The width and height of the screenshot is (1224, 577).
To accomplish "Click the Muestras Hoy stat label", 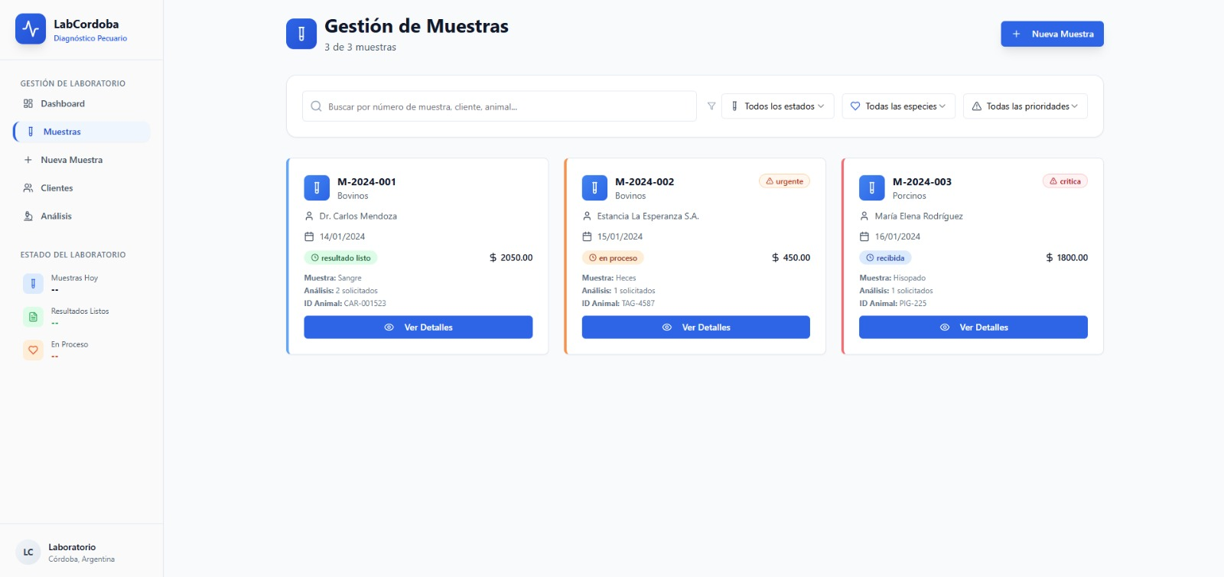I will 74,279.
